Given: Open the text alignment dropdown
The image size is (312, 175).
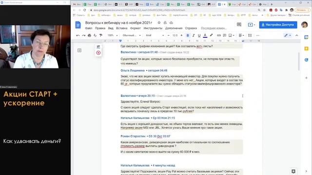Looking at the screenshot, I should (242, 35).
